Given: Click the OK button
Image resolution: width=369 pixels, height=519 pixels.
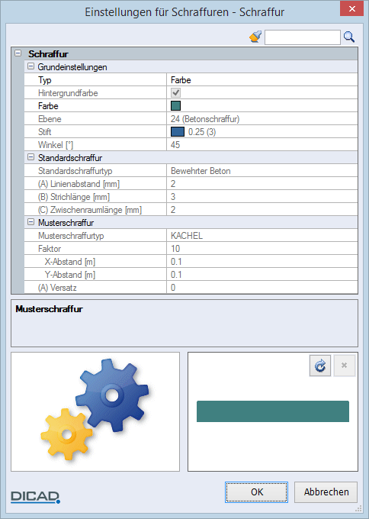Looking at the screenshot, I should (257, 492).
